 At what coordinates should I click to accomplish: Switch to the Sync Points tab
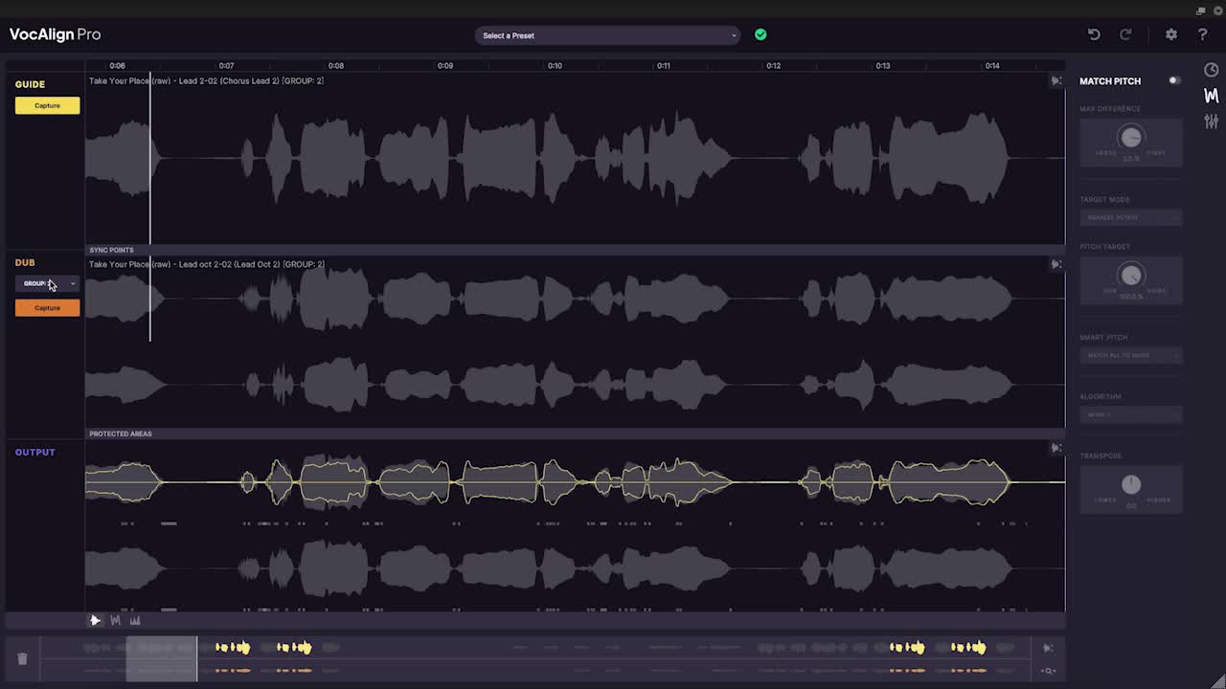point(111,250)
